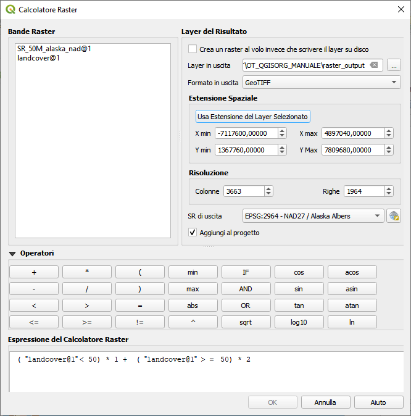Click the Layer in uscita path field

312,65
